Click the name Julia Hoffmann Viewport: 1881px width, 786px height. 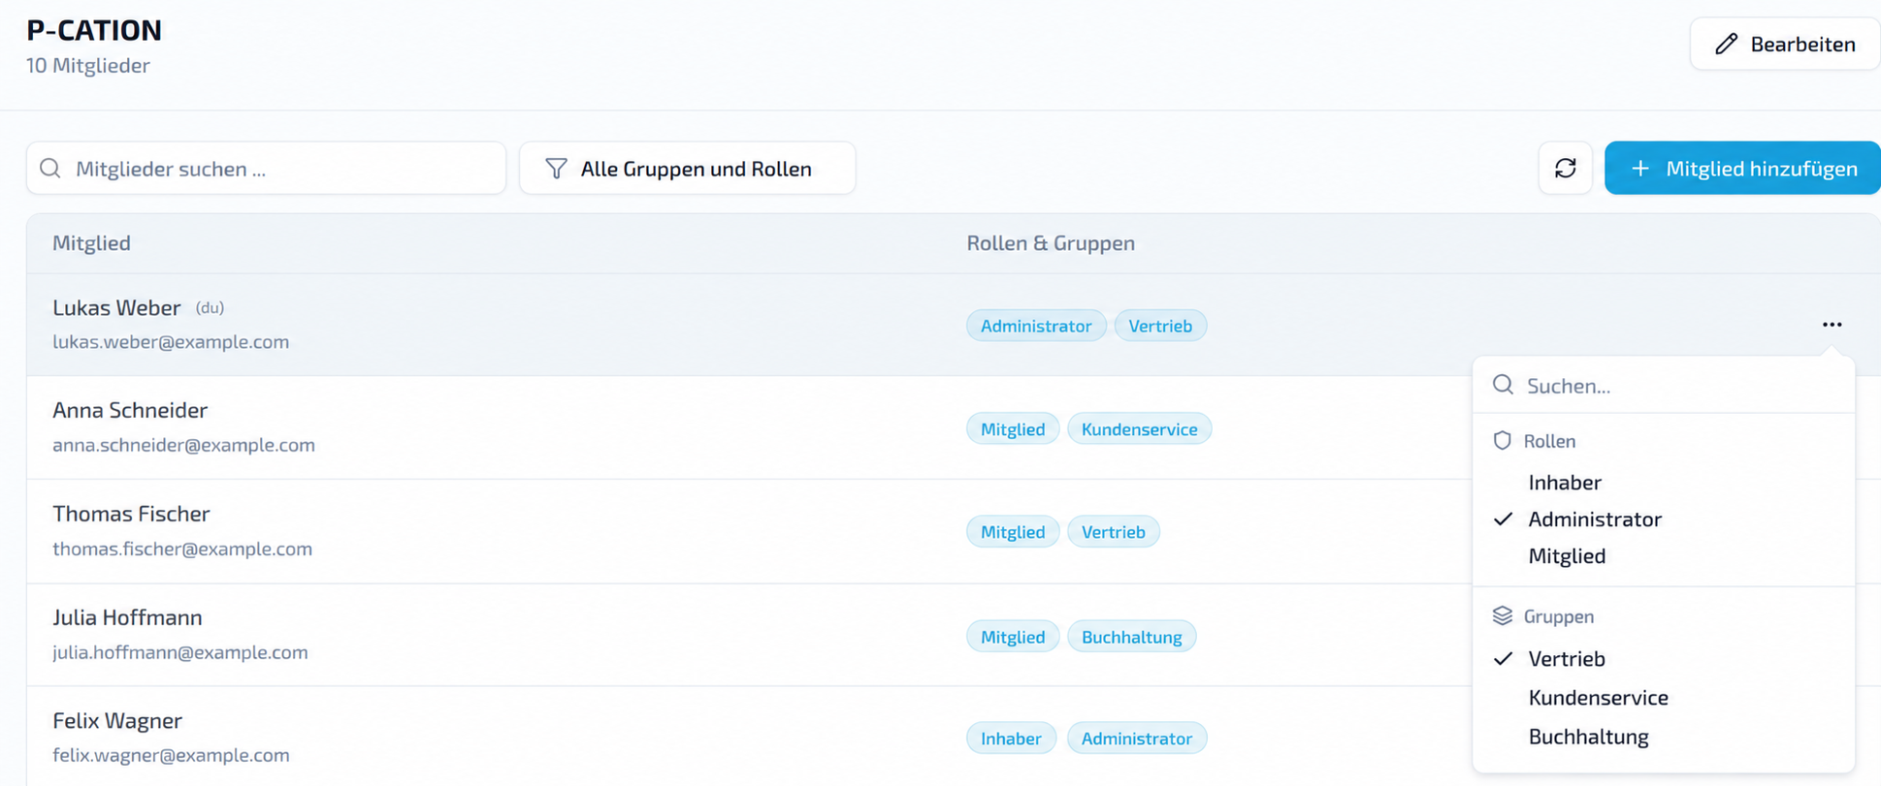click(127, 617)
